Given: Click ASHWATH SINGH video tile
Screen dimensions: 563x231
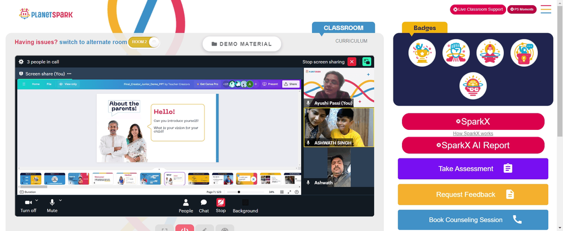Looking at the screenshot, I should (338, 128).
